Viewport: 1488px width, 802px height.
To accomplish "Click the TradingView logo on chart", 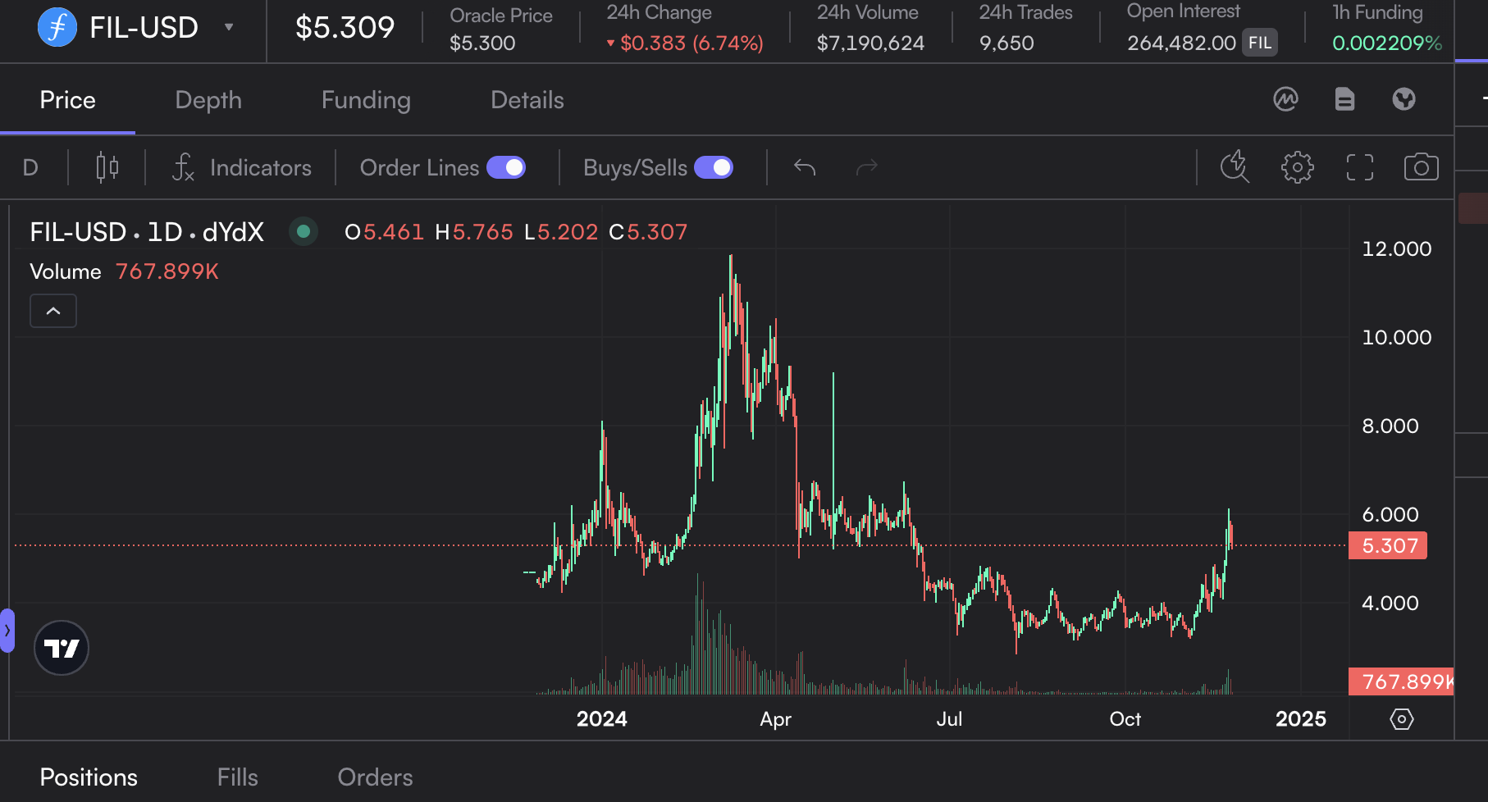I will click(62, 648).
